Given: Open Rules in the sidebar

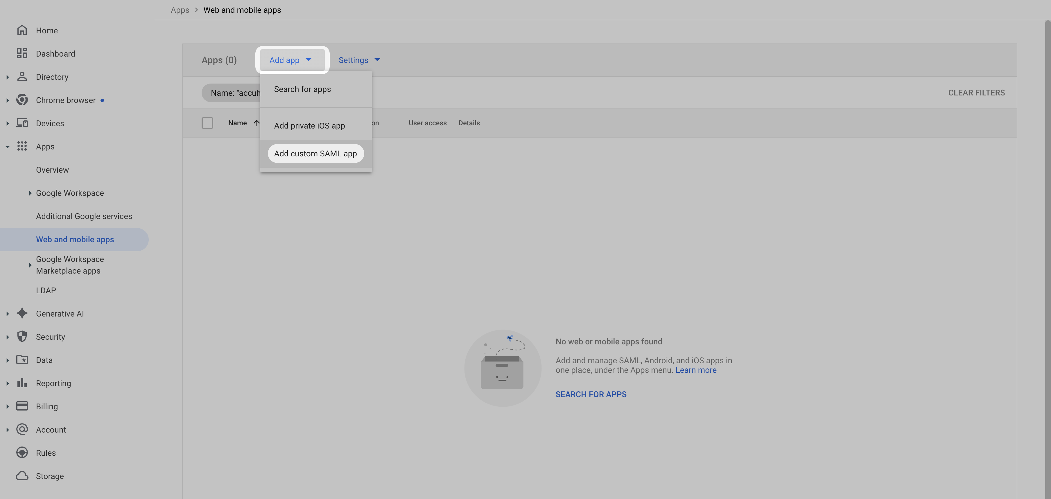Looking at the screenshot, I should [x=46, y=453].
